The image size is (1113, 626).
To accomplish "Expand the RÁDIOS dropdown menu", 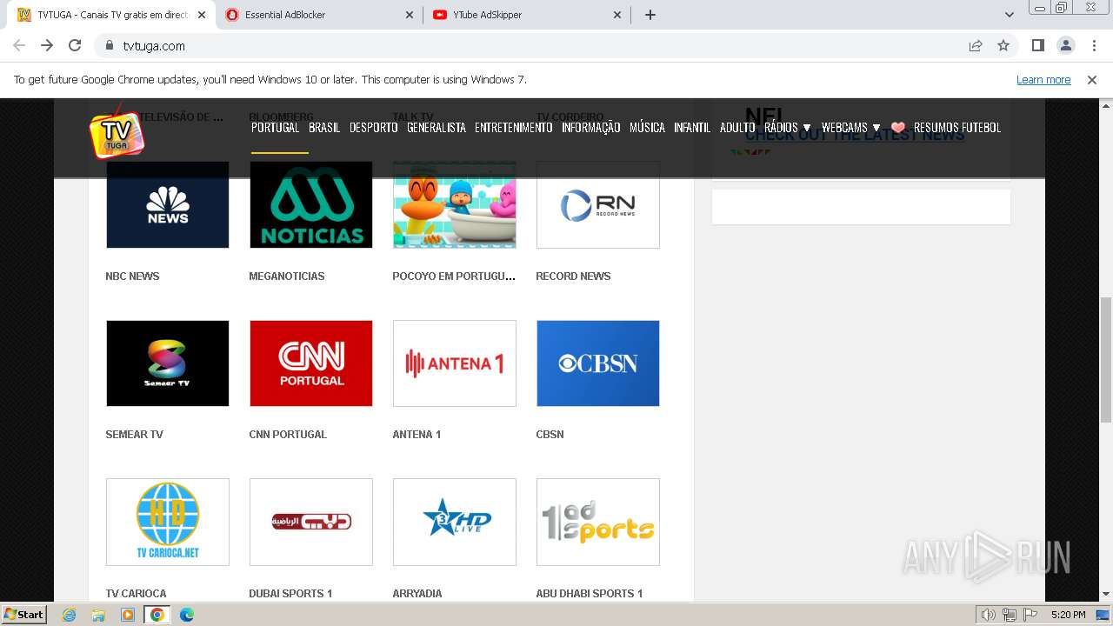I will (787, 128).
